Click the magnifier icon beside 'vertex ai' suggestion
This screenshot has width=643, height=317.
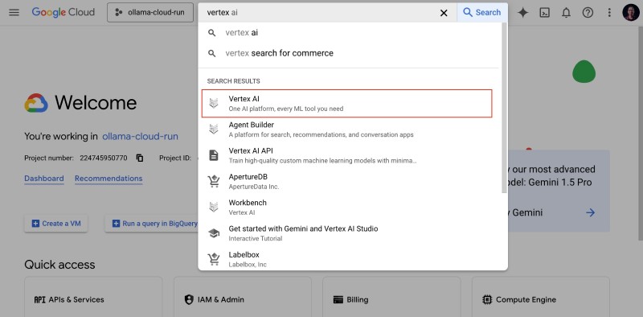click(x=211, y=33)
